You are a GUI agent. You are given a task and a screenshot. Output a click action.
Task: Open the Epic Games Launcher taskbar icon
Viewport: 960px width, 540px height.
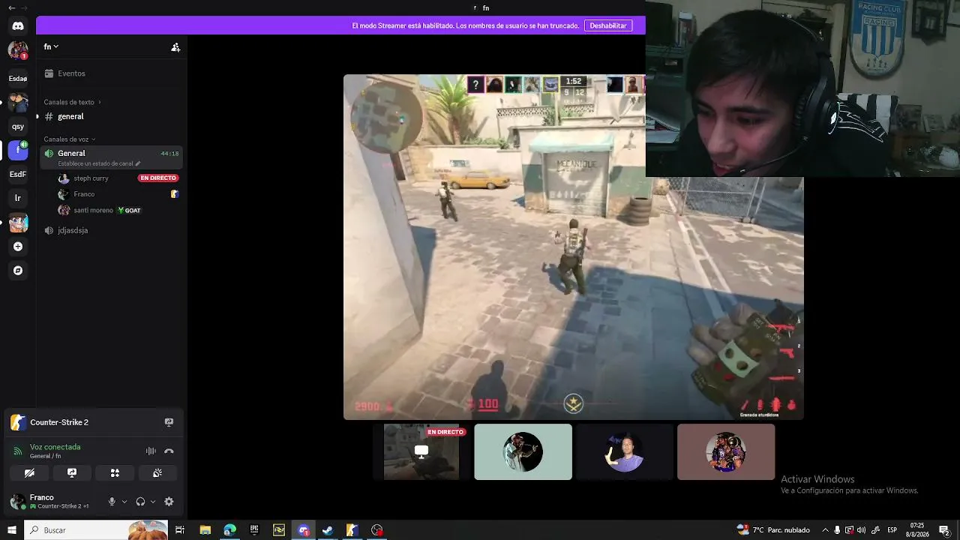(254, 530)
